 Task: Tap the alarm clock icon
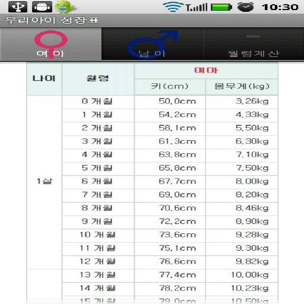(245, 7)
